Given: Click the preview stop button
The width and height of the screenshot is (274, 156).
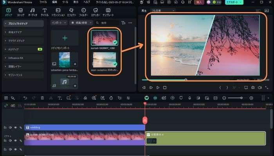Looking at the screenshot, I should coord(165,88).
